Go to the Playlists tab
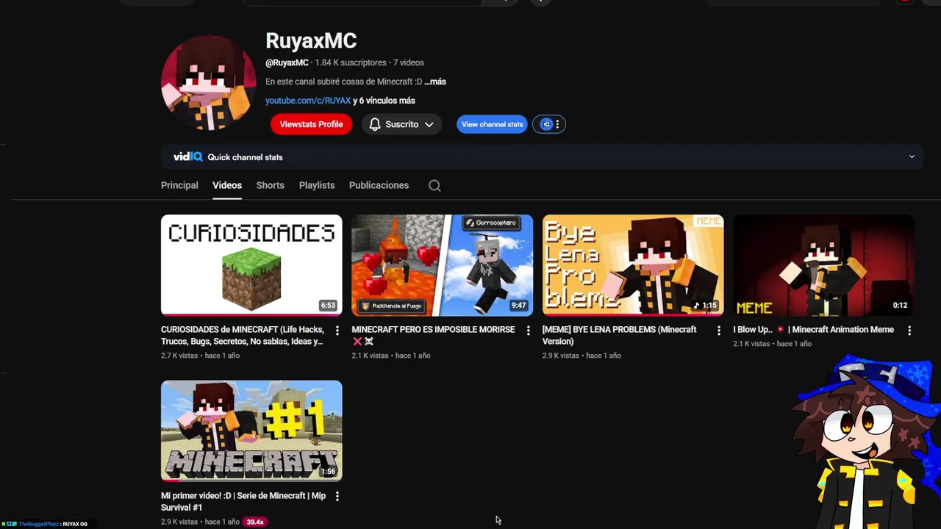The height and width of the screenshot is (529, 941). pyautogui.click(x=317, y=185)
